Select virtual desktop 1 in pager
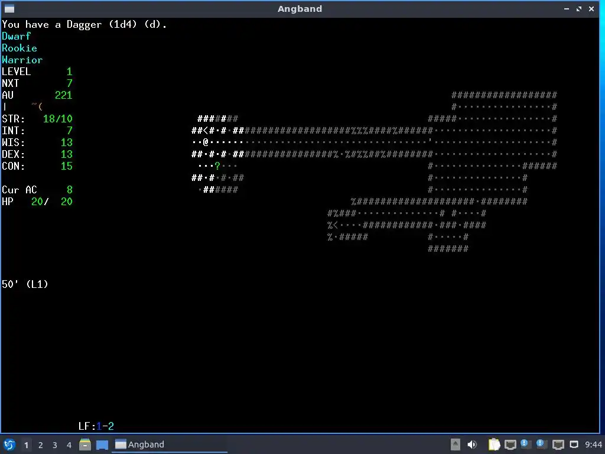605x454 pixels. (26, 445)
